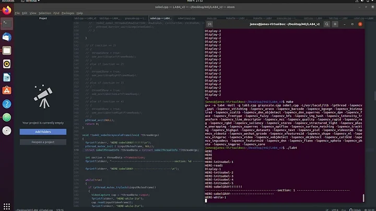Click the './lab4' command in the terminal
This screenshot has height=211, width=376.
tap(291, 148)
